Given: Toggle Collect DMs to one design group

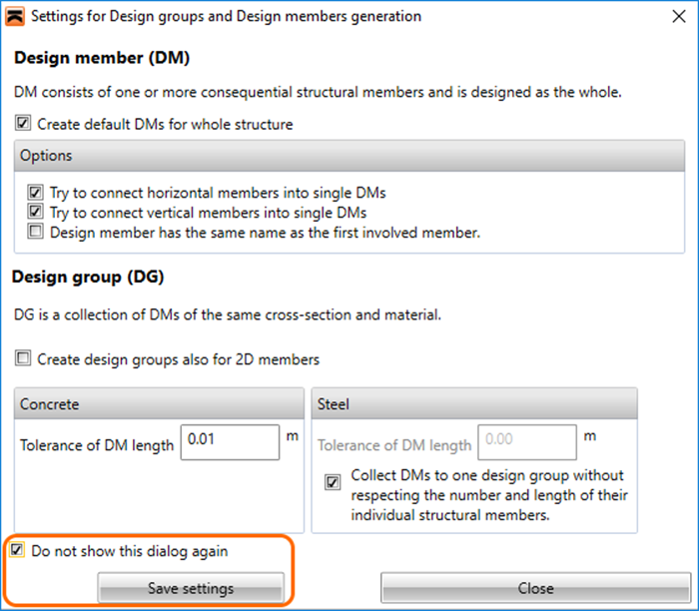Looking at the screenshot, I should (x=333, y=483).
